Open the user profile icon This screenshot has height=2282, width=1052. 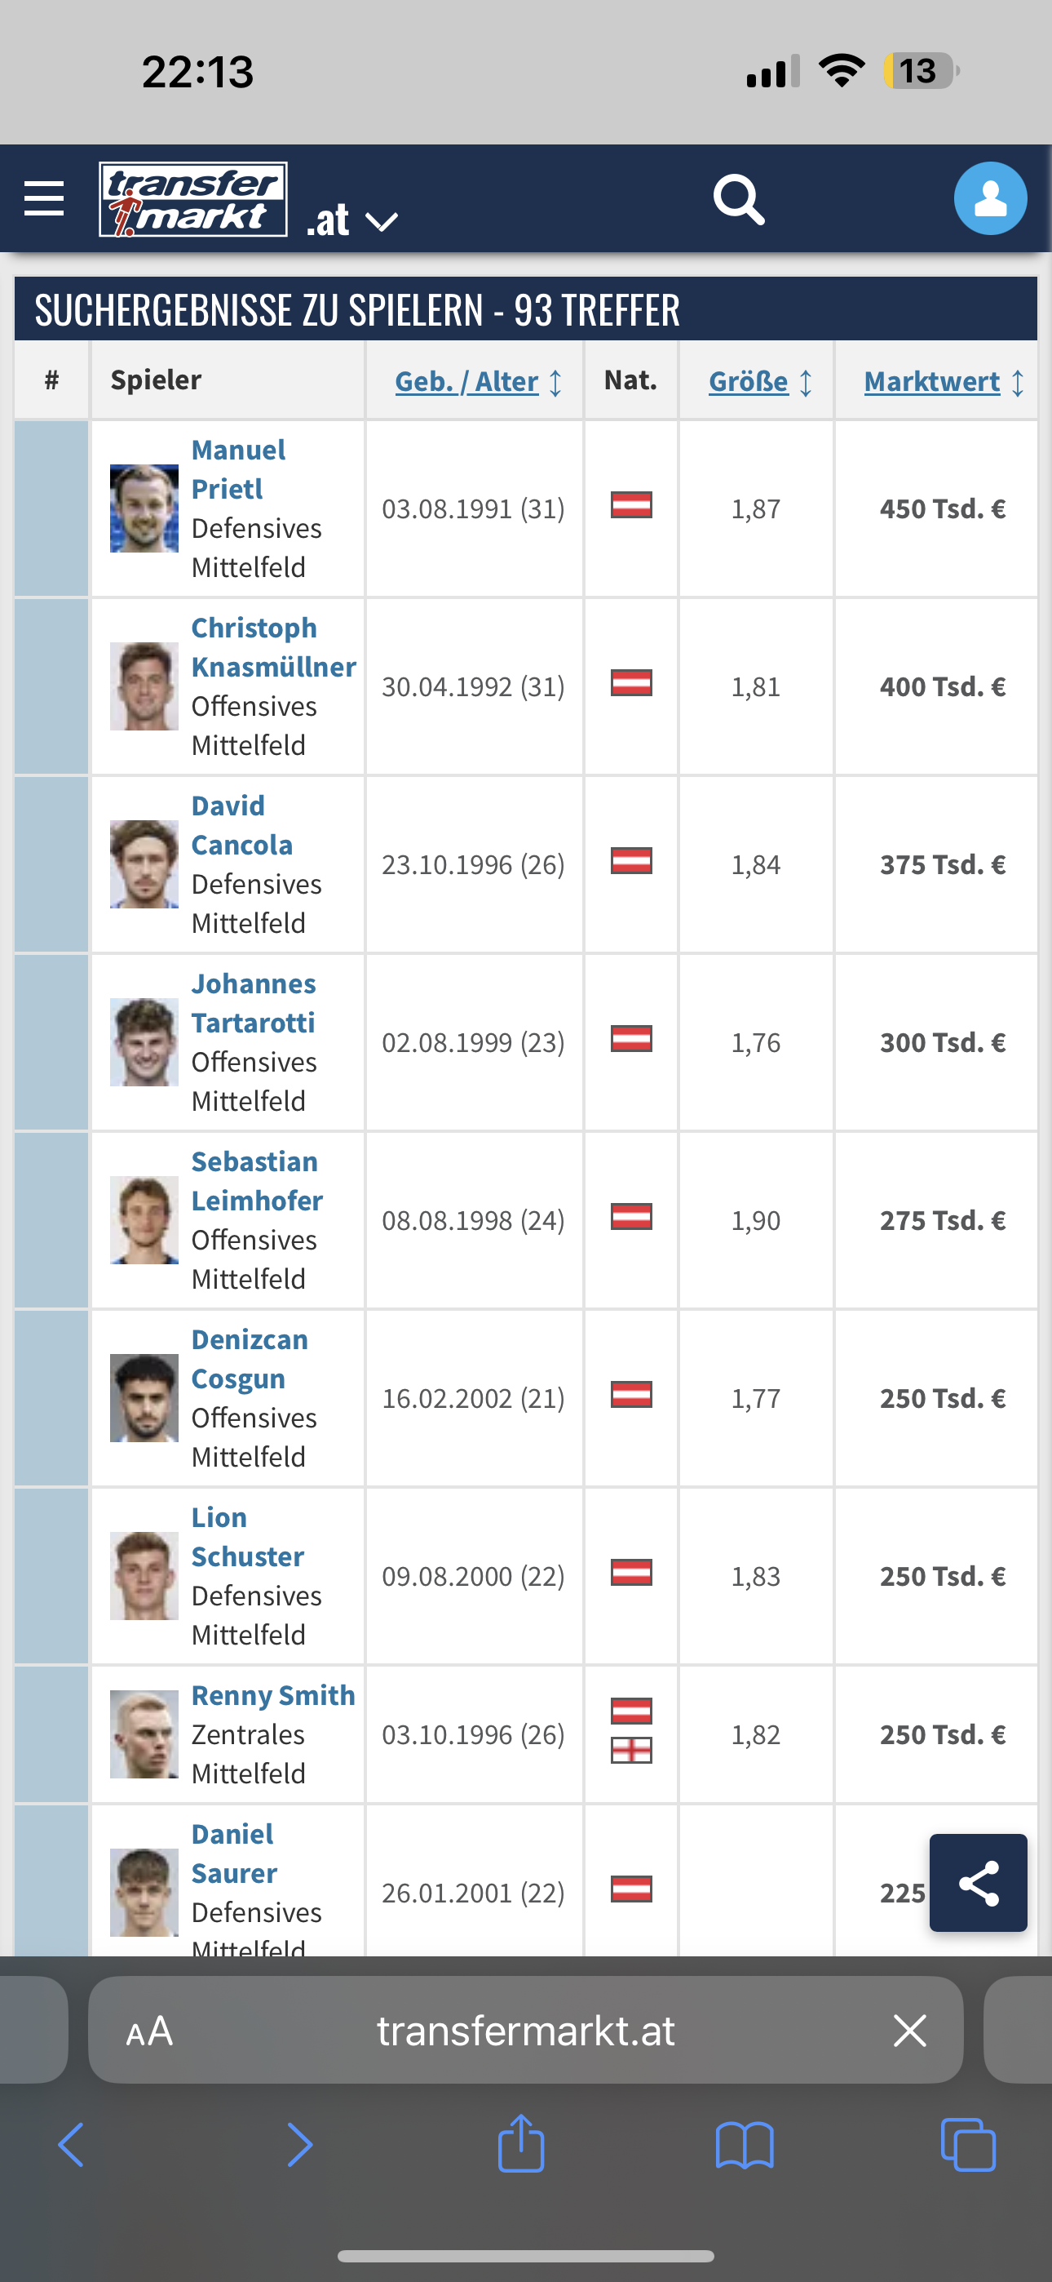point(990,198)
